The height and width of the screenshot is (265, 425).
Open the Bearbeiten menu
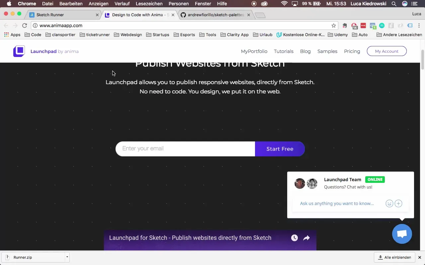click(x=71, y=4)
